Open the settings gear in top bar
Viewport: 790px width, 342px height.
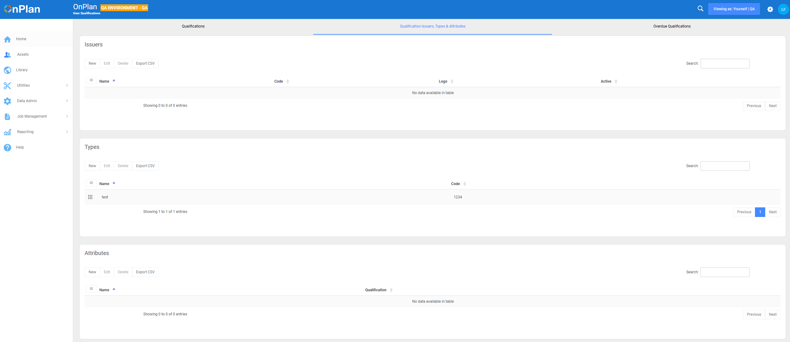point(770,9)
